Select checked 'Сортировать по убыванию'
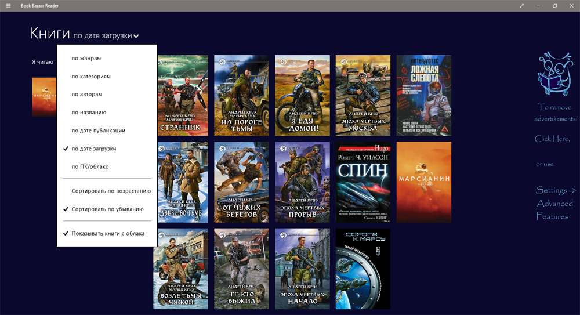Screen dimensions: 580x315 click(107, 209)
